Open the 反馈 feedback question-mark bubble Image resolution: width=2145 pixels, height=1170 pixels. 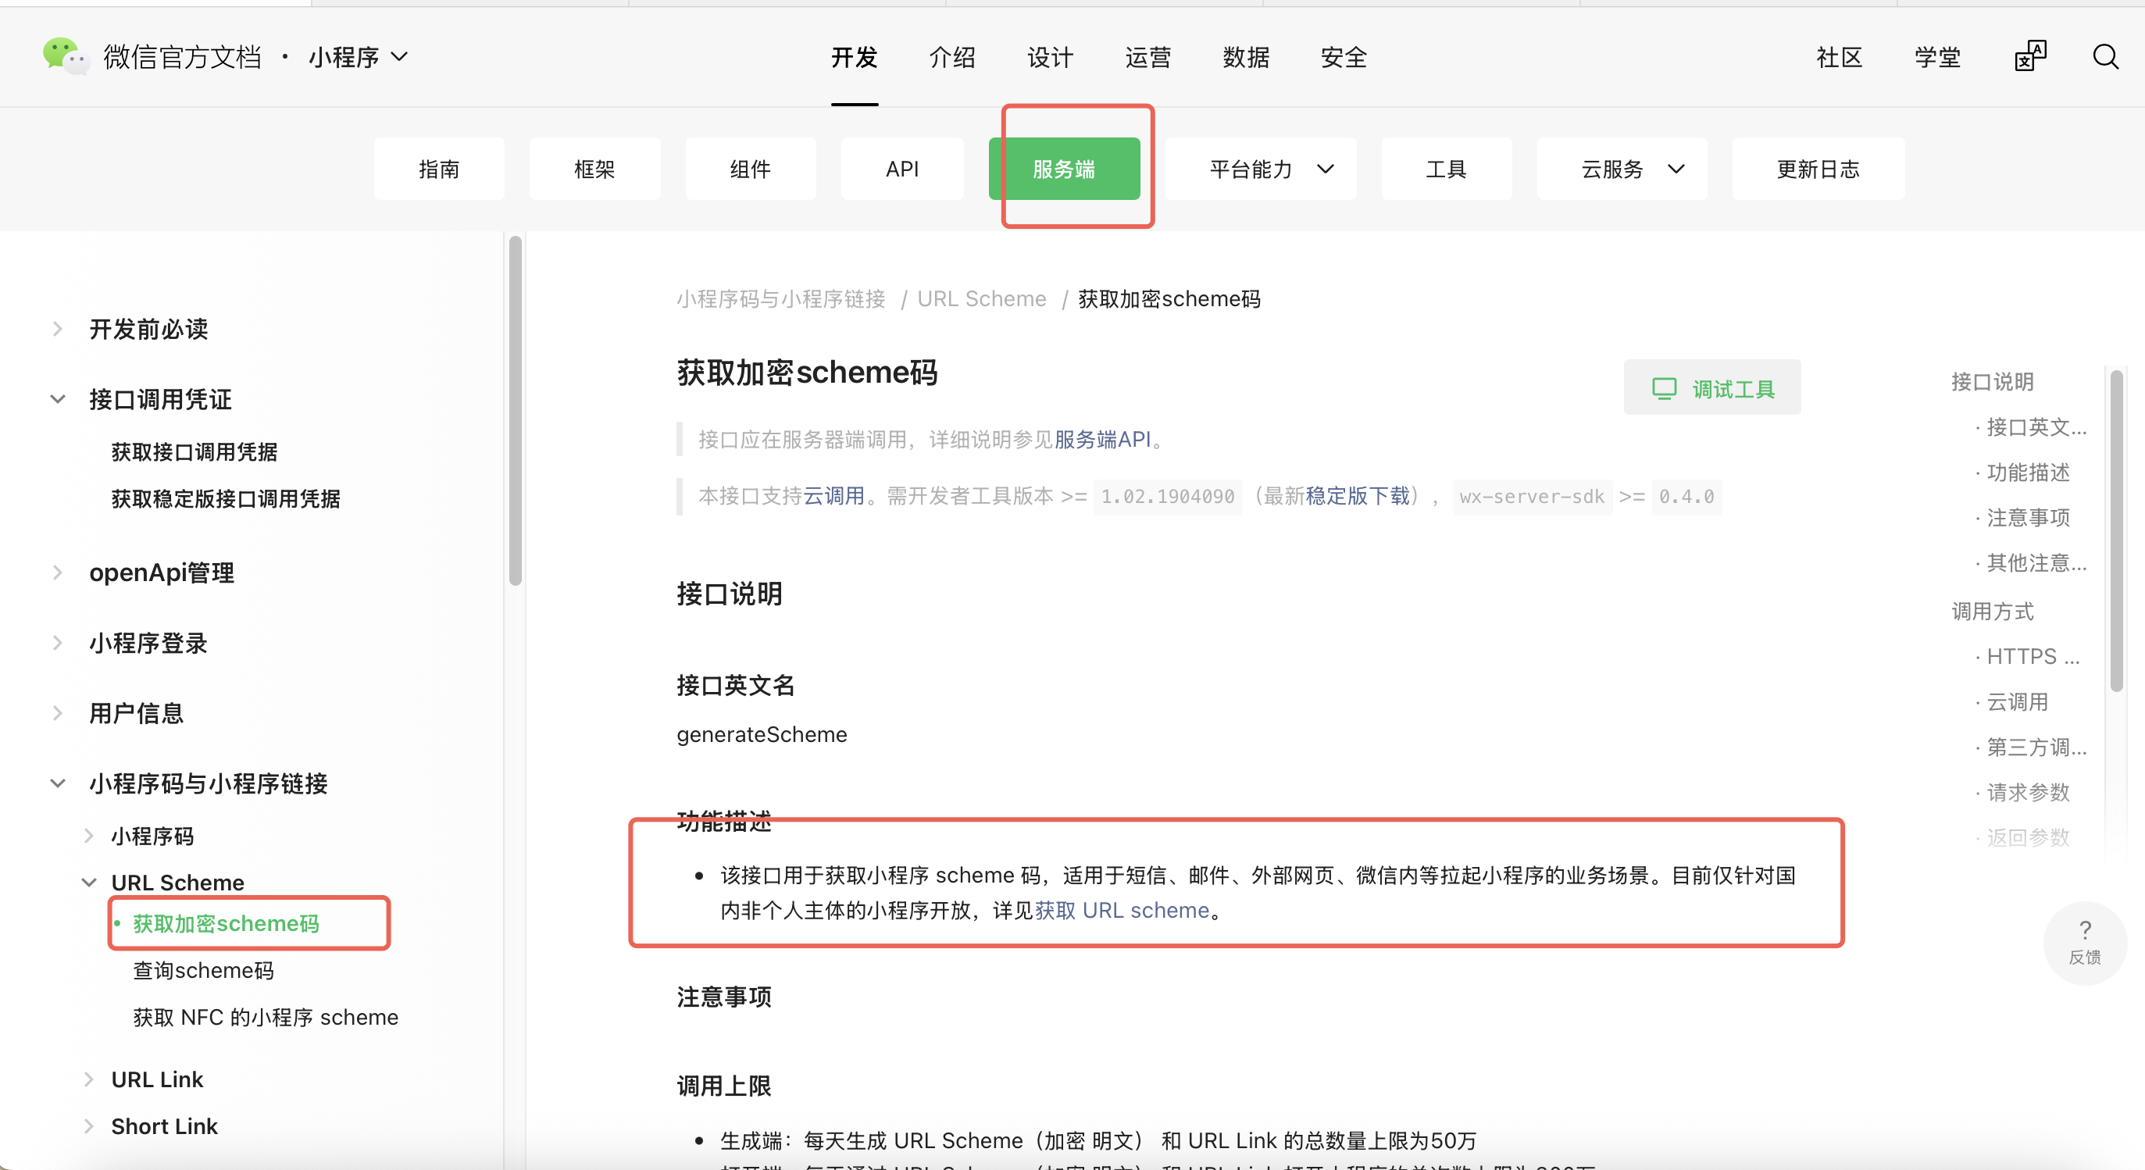click(2085, 943)
